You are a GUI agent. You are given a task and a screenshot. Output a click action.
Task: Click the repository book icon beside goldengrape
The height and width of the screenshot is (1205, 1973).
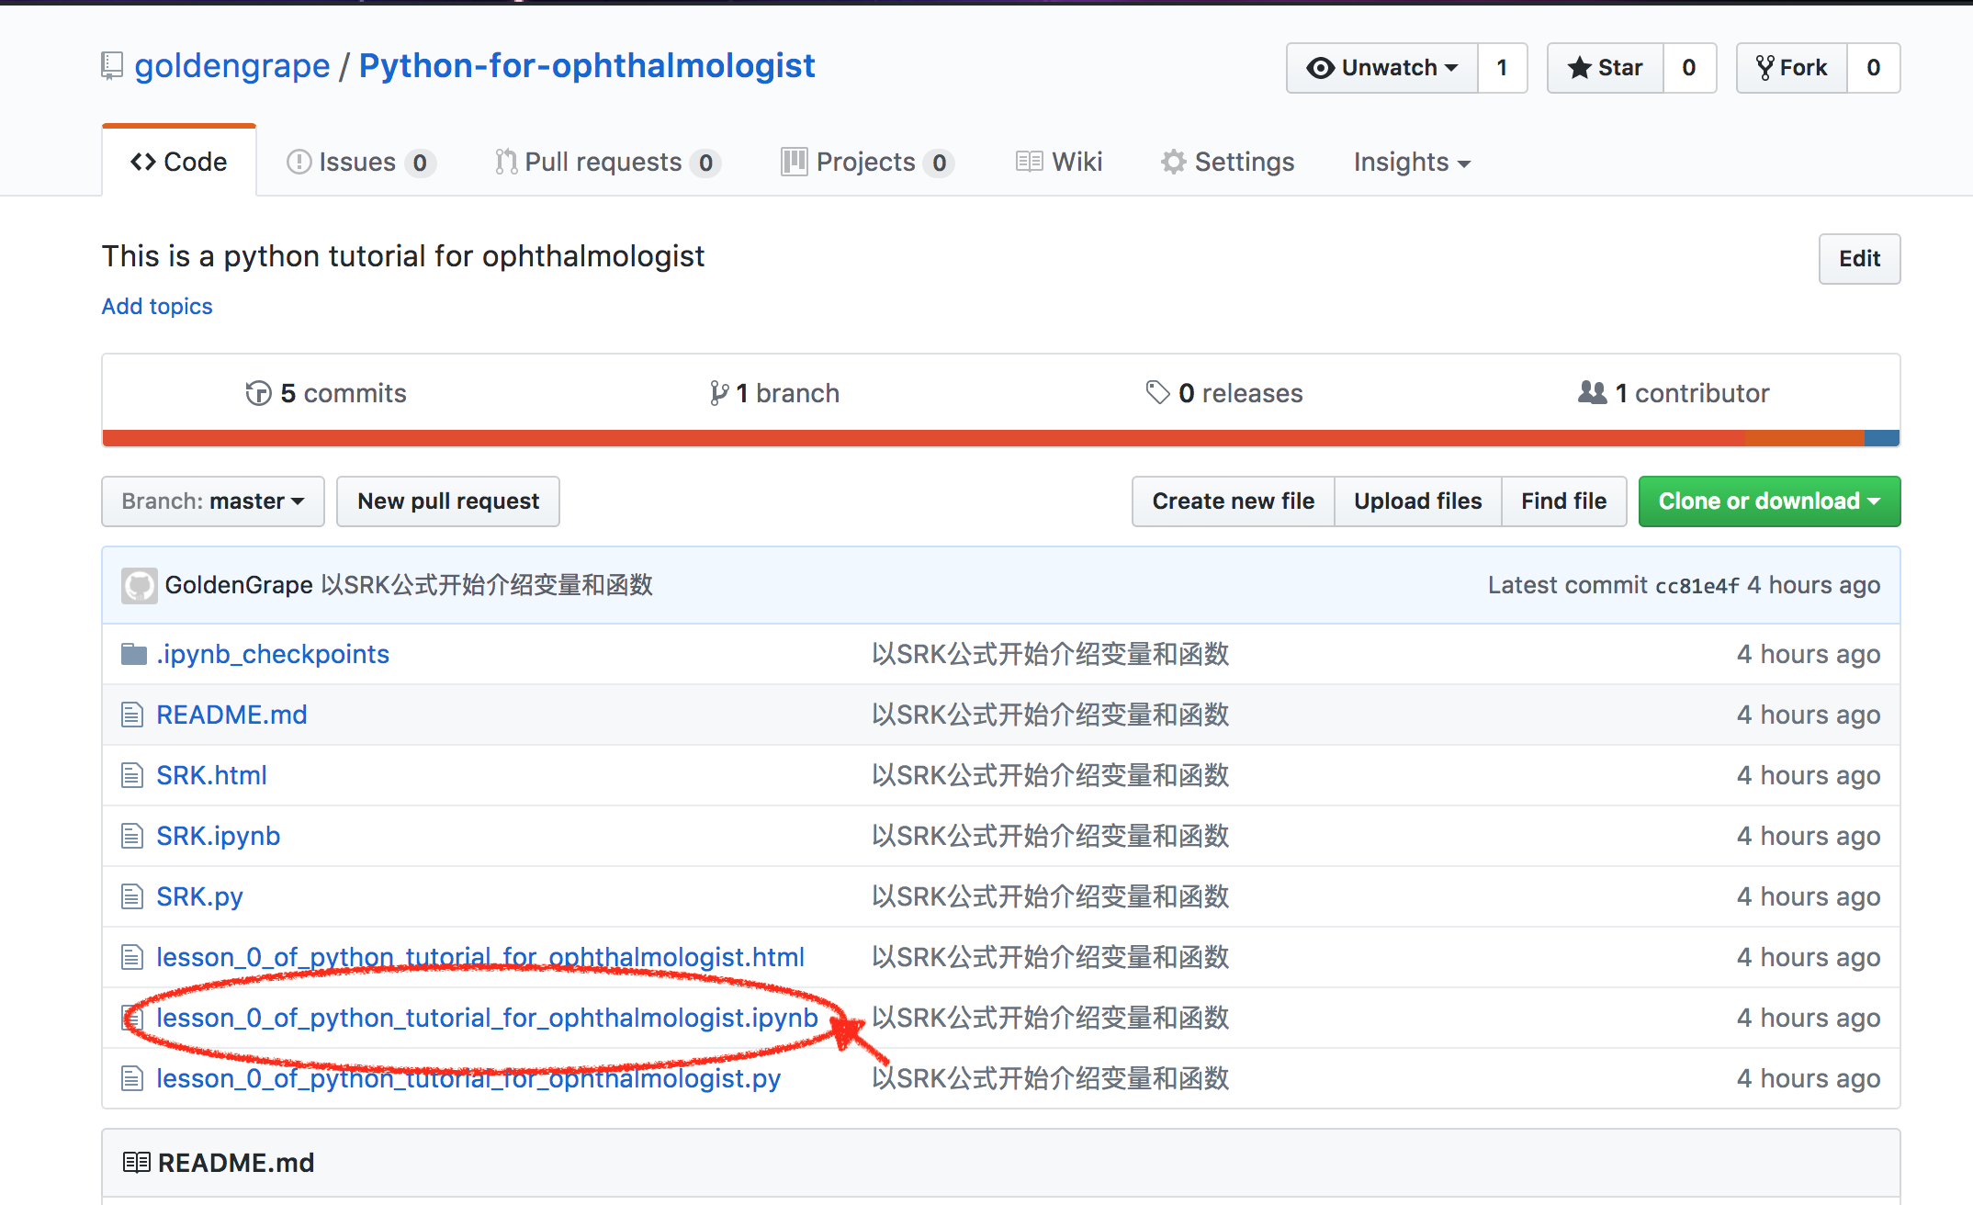pos(112,66)
